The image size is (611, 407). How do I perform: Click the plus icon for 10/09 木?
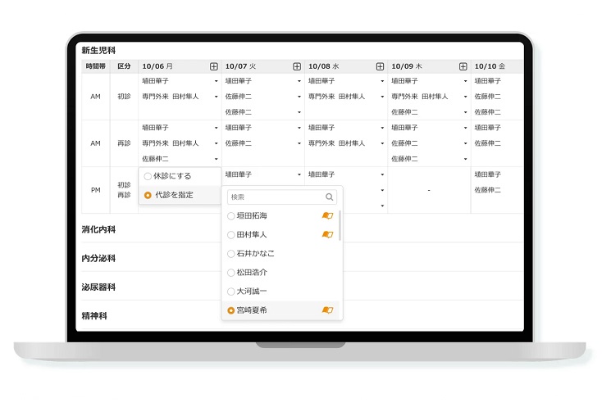click(463, 66)
